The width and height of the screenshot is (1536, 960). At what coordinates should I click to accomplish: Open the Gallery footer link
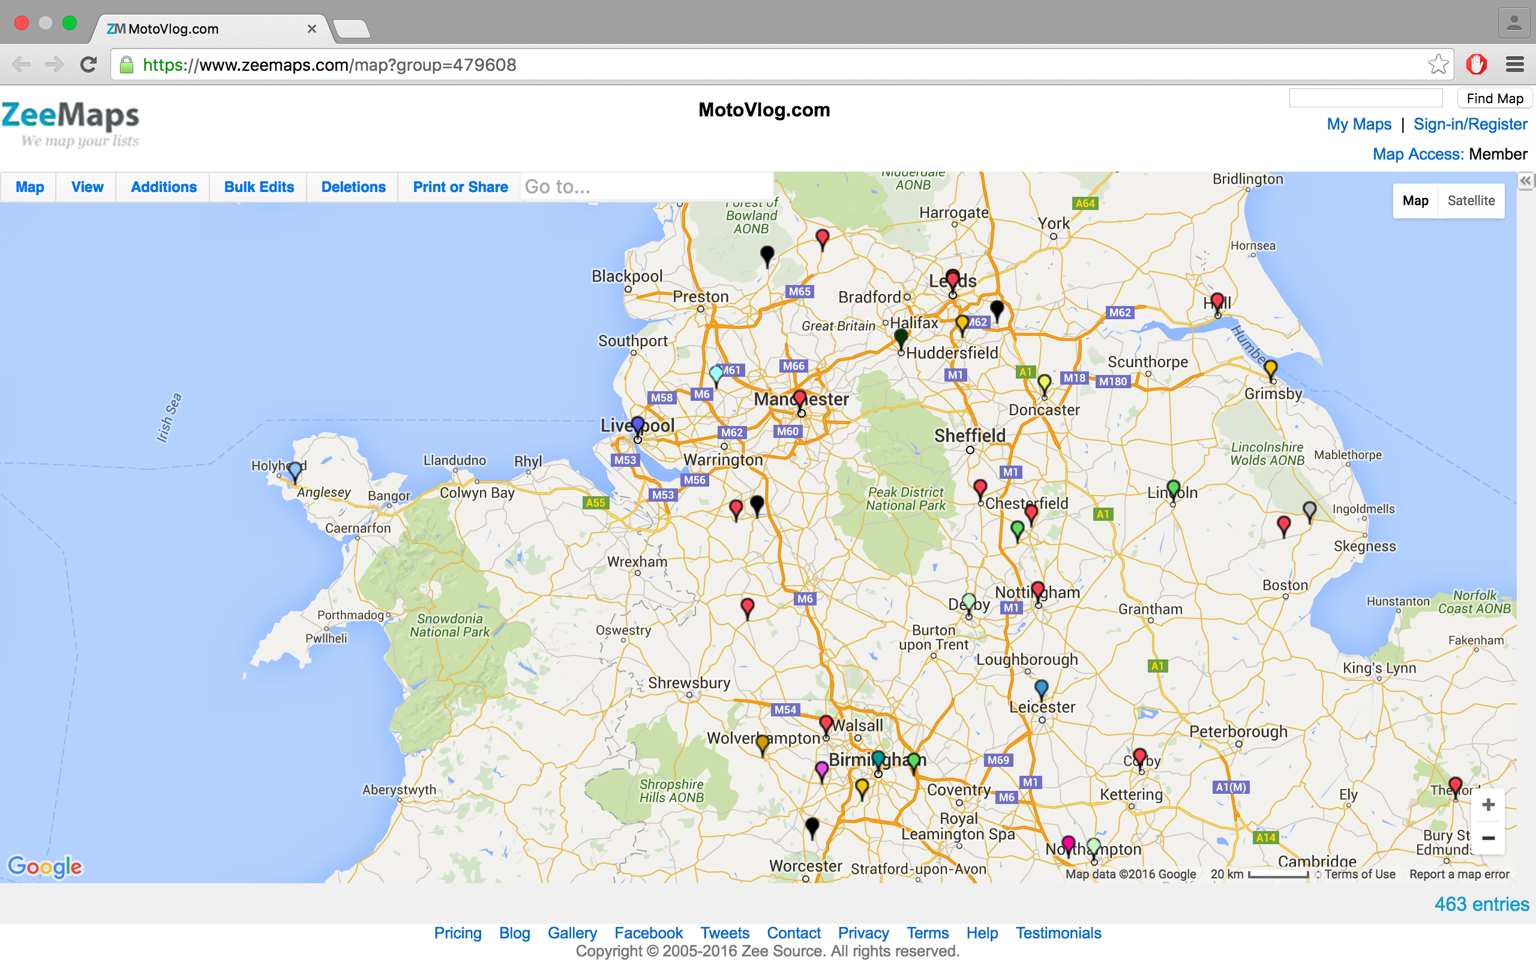[x=572, y=932]
